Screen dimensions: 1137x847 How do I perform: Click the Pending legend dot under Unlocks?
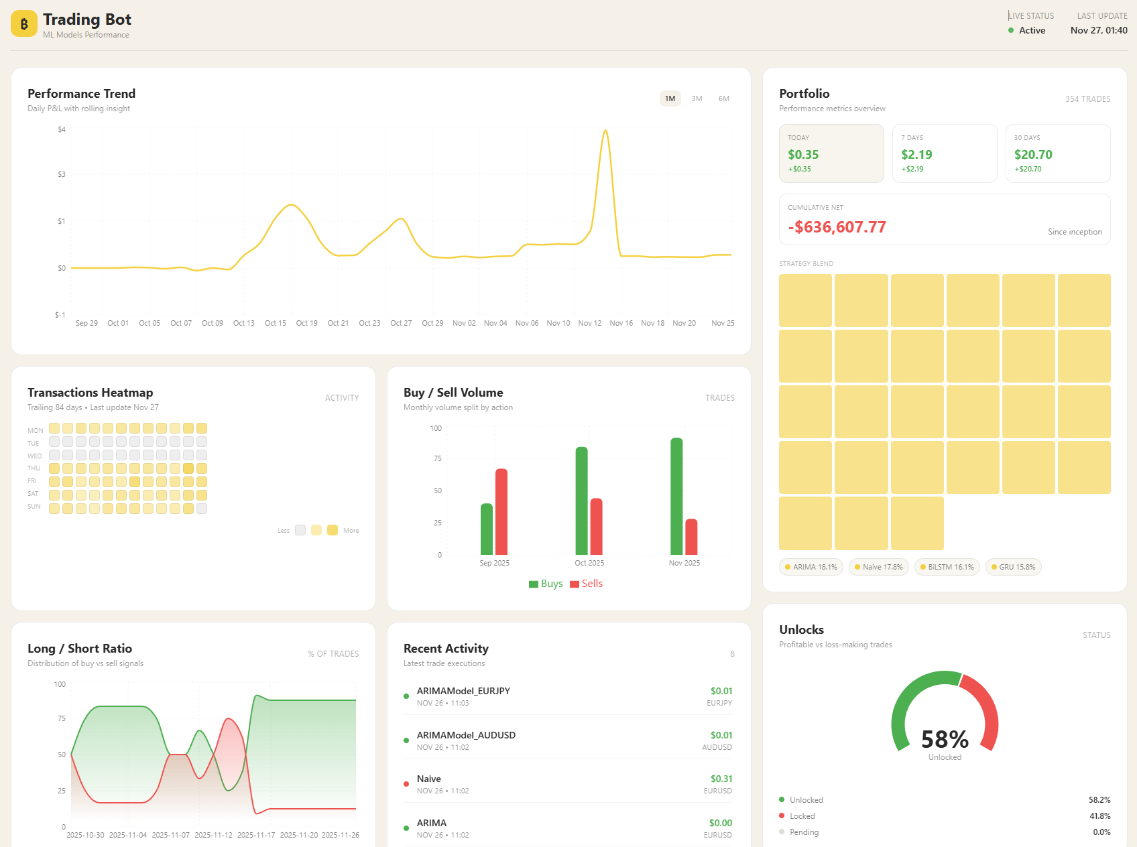coord(781,832)
